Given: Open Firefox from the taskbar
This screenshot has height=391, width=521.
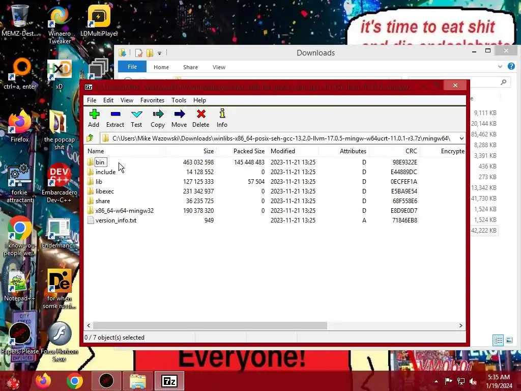Looking at the screenshot, I should (43, 381).
